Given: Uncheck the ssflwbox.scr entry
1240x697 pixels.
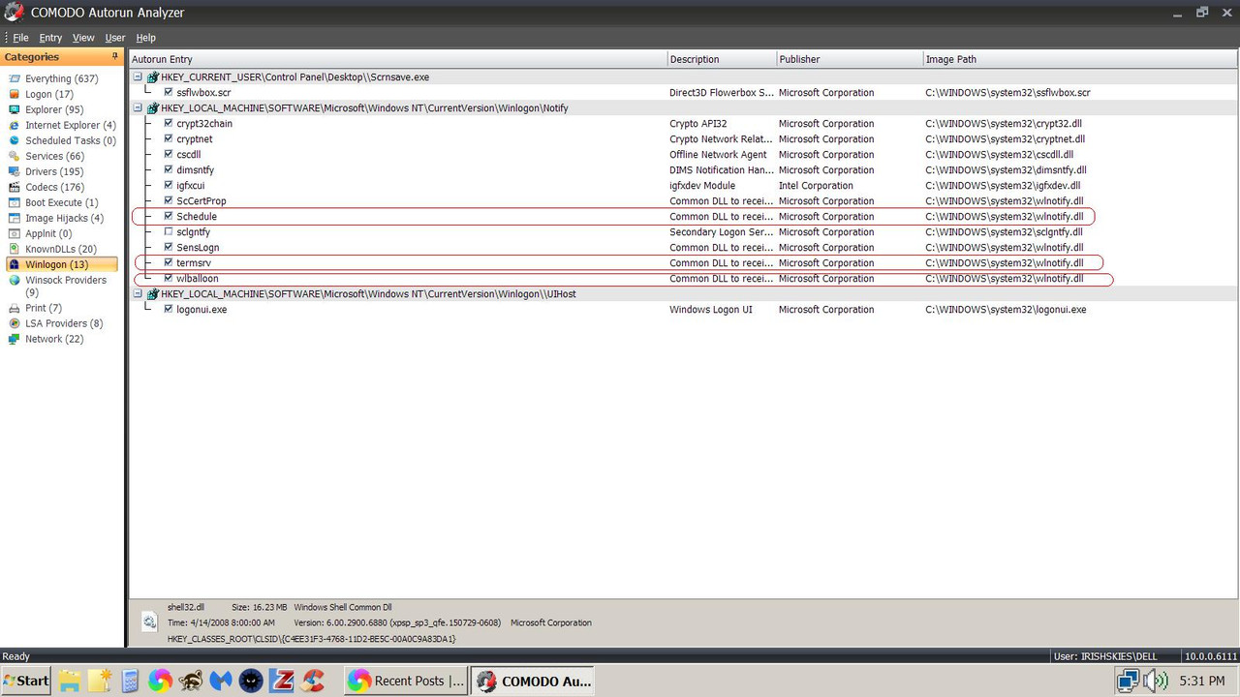Looking at the screenshot, I should pyautogui.click(x=169, y=92).
